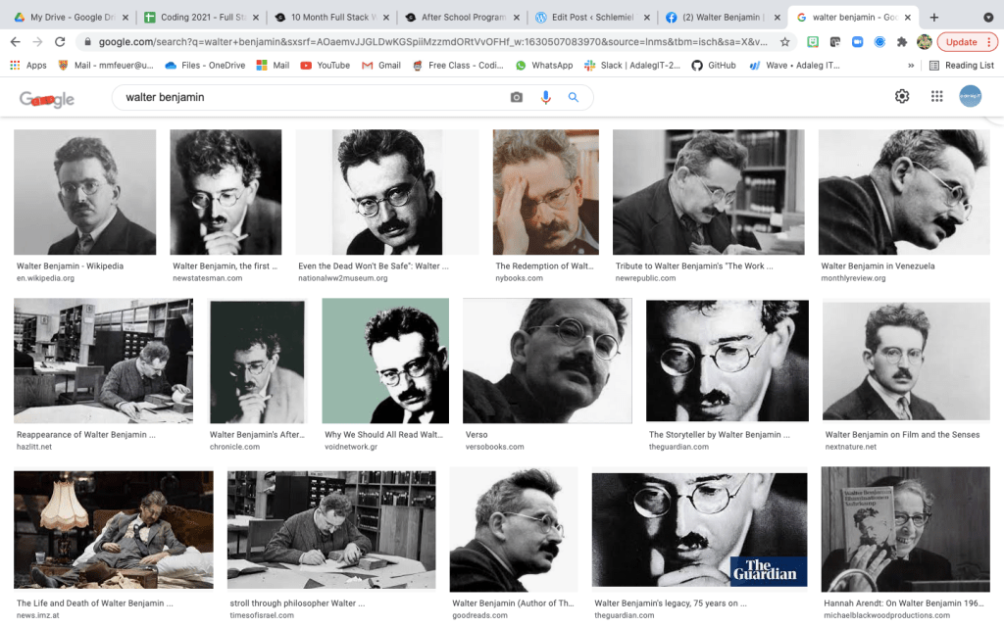Open the GitHub bookmark link
This screenshot has width=1004, height=627.
714,66
